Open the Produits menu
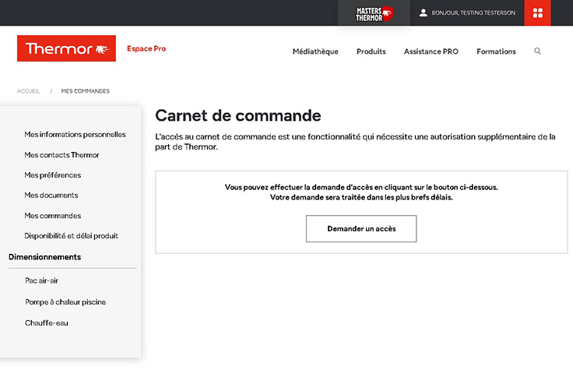Image resolution: width=573 pixels, height=377 pixels. point(371,51)
